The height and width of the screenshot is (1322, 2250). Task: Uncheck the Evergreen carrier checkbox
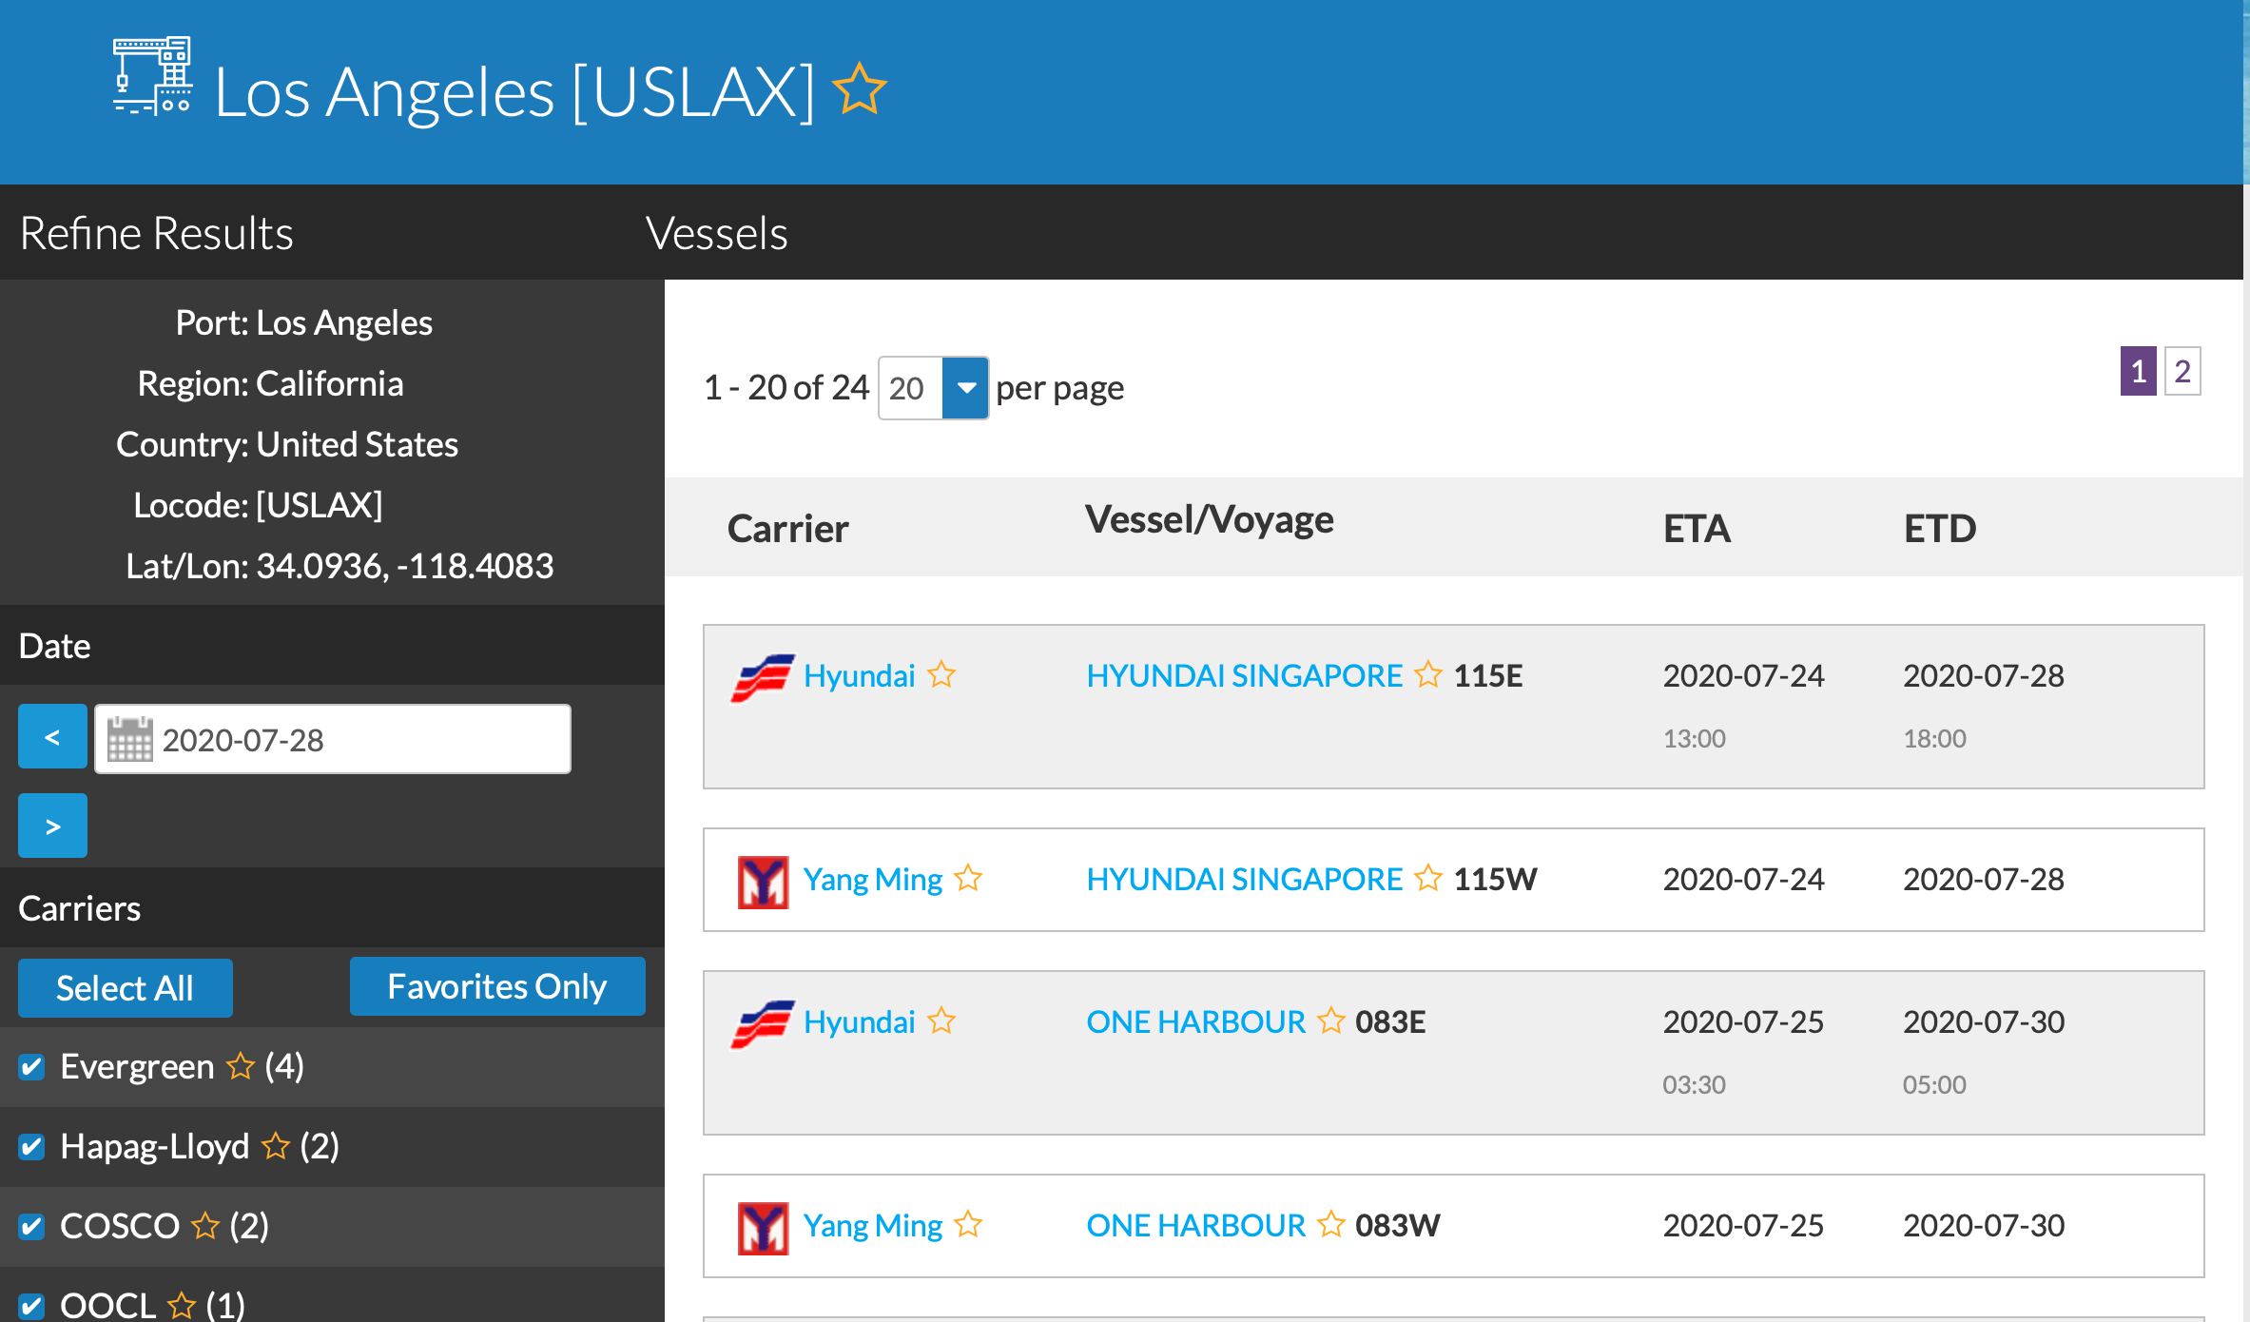pyautogui.click(x=31, y=1067)
